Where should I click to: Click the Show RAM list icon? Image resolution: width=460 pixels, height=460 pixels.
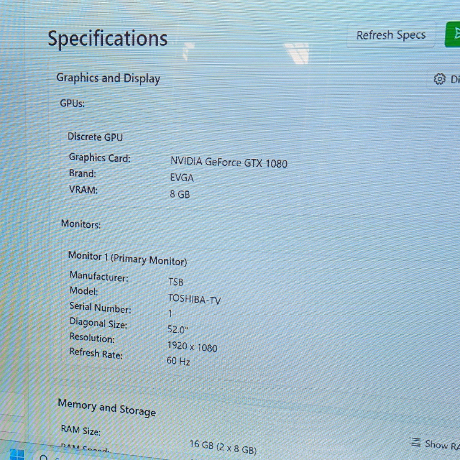pyautogui.click(x=416, y=442)
